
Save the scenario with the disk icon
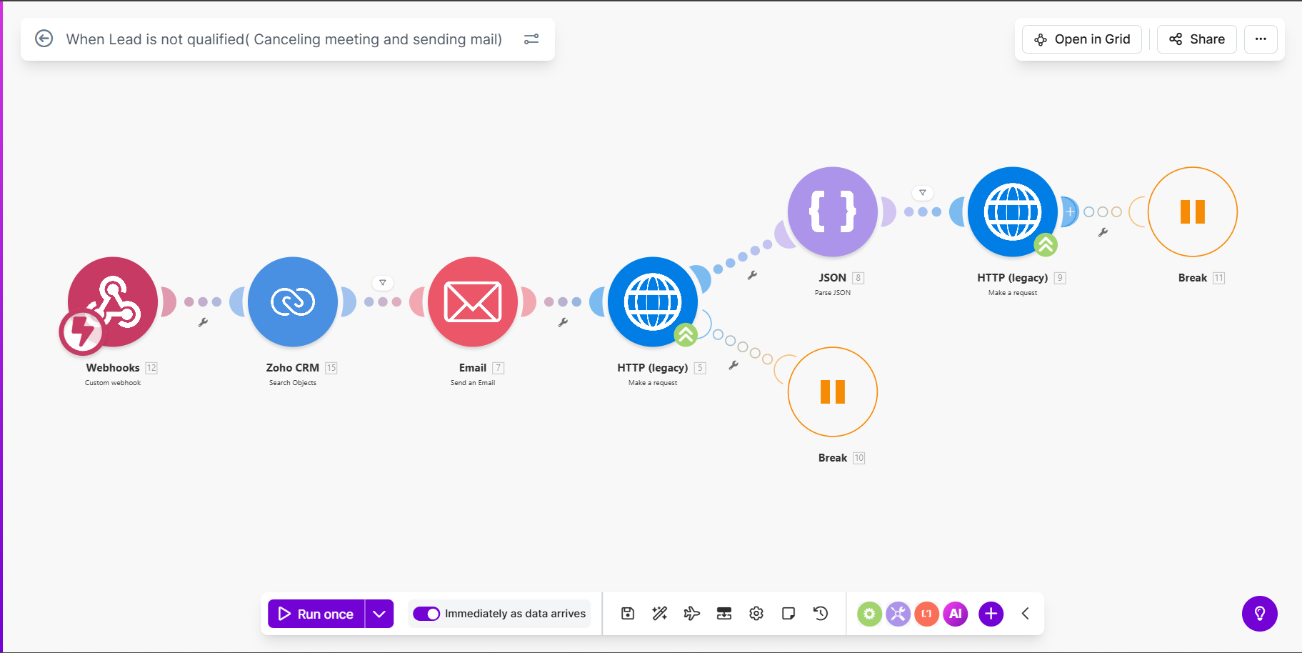[x=628, y=614]
